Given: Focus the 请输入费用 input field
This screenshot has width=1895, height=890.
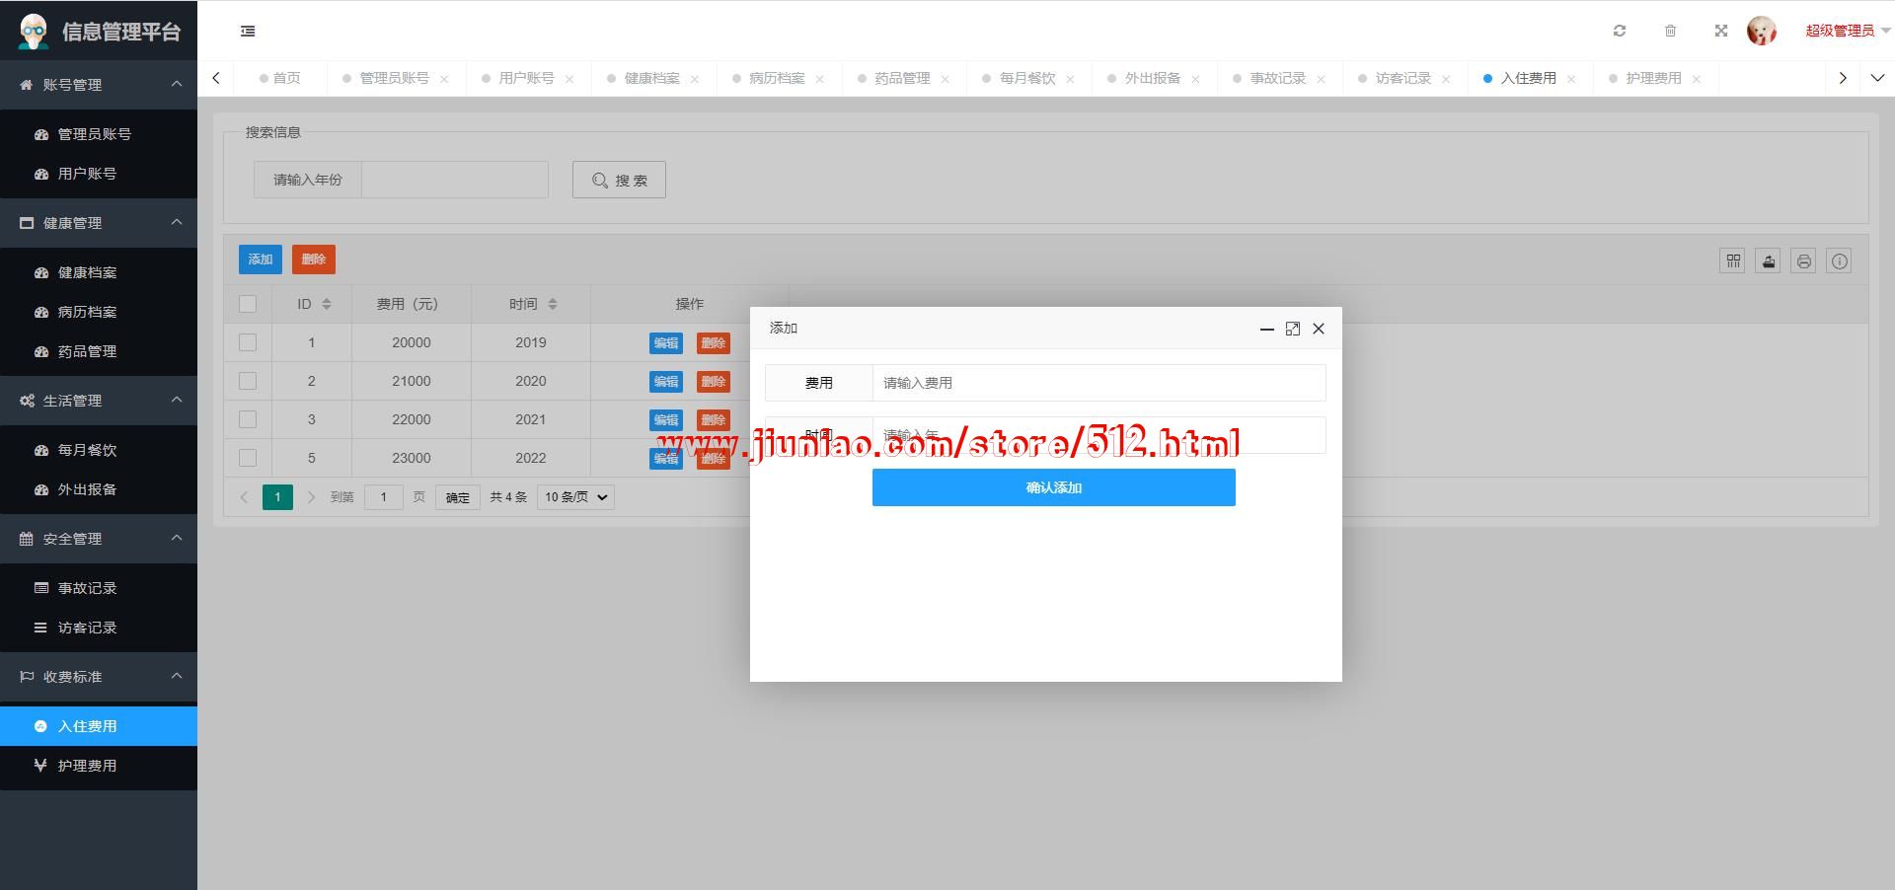Looking at the screenshot, I should point(1099,383).
